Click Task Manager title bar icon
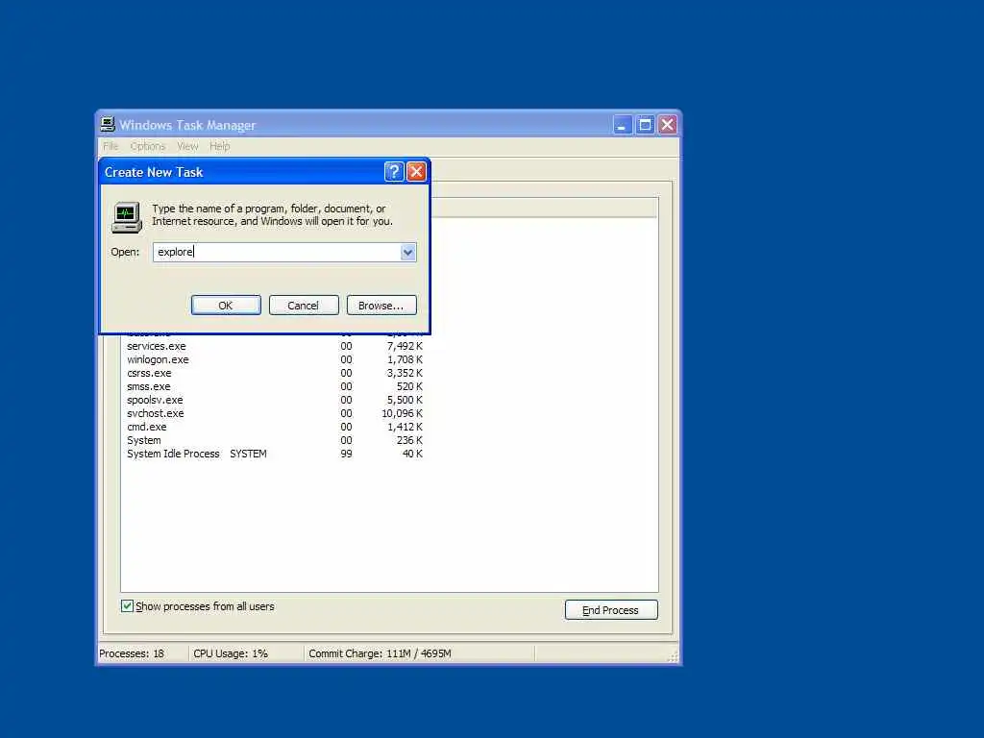The height and width of the screenshot is (738, 984). tap(108, 124)
